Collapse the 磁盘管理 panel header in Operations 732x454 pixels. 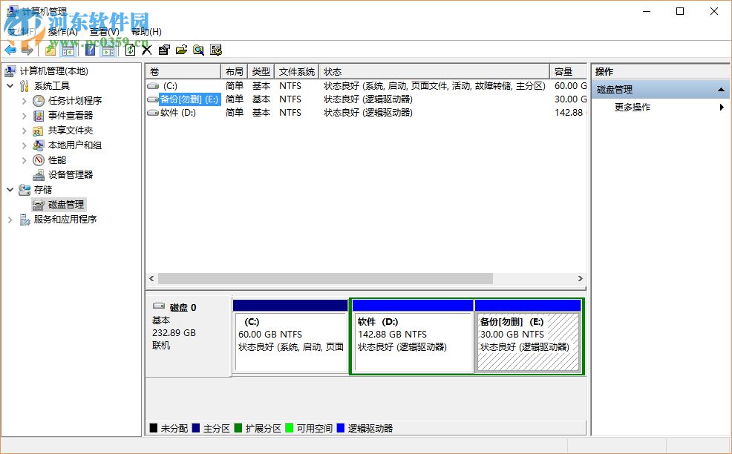[x=719, y=88]
